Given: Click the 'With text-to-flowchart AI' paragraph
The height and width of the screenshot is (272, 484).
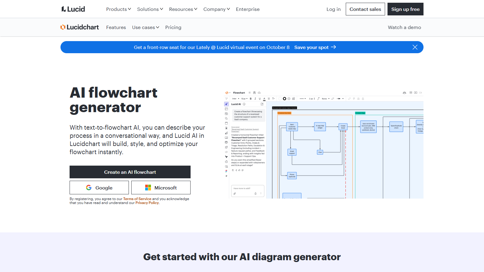Looking at the screenshot, I should click(137, 140).
